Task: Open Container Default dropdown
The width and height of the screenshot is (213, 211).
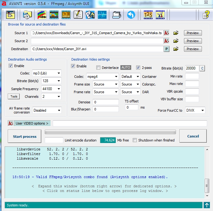Action: (x=130, y=77)
